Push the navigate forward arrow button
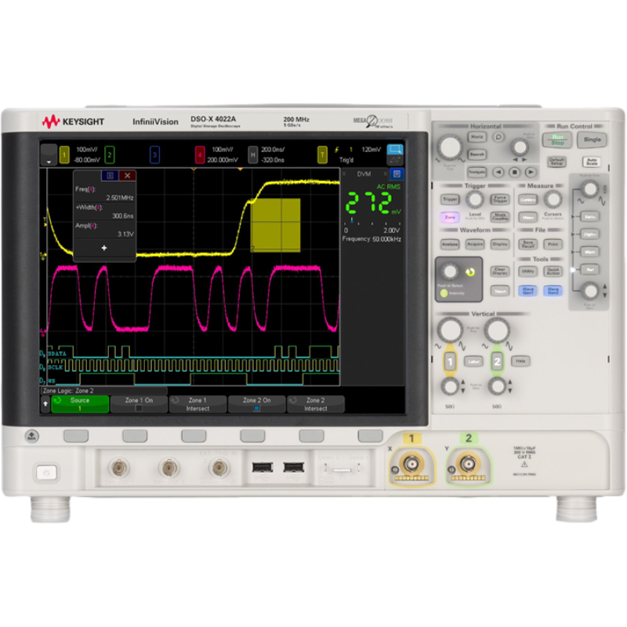The width and height of the screenshot is (627, 627). click(531, 172)
